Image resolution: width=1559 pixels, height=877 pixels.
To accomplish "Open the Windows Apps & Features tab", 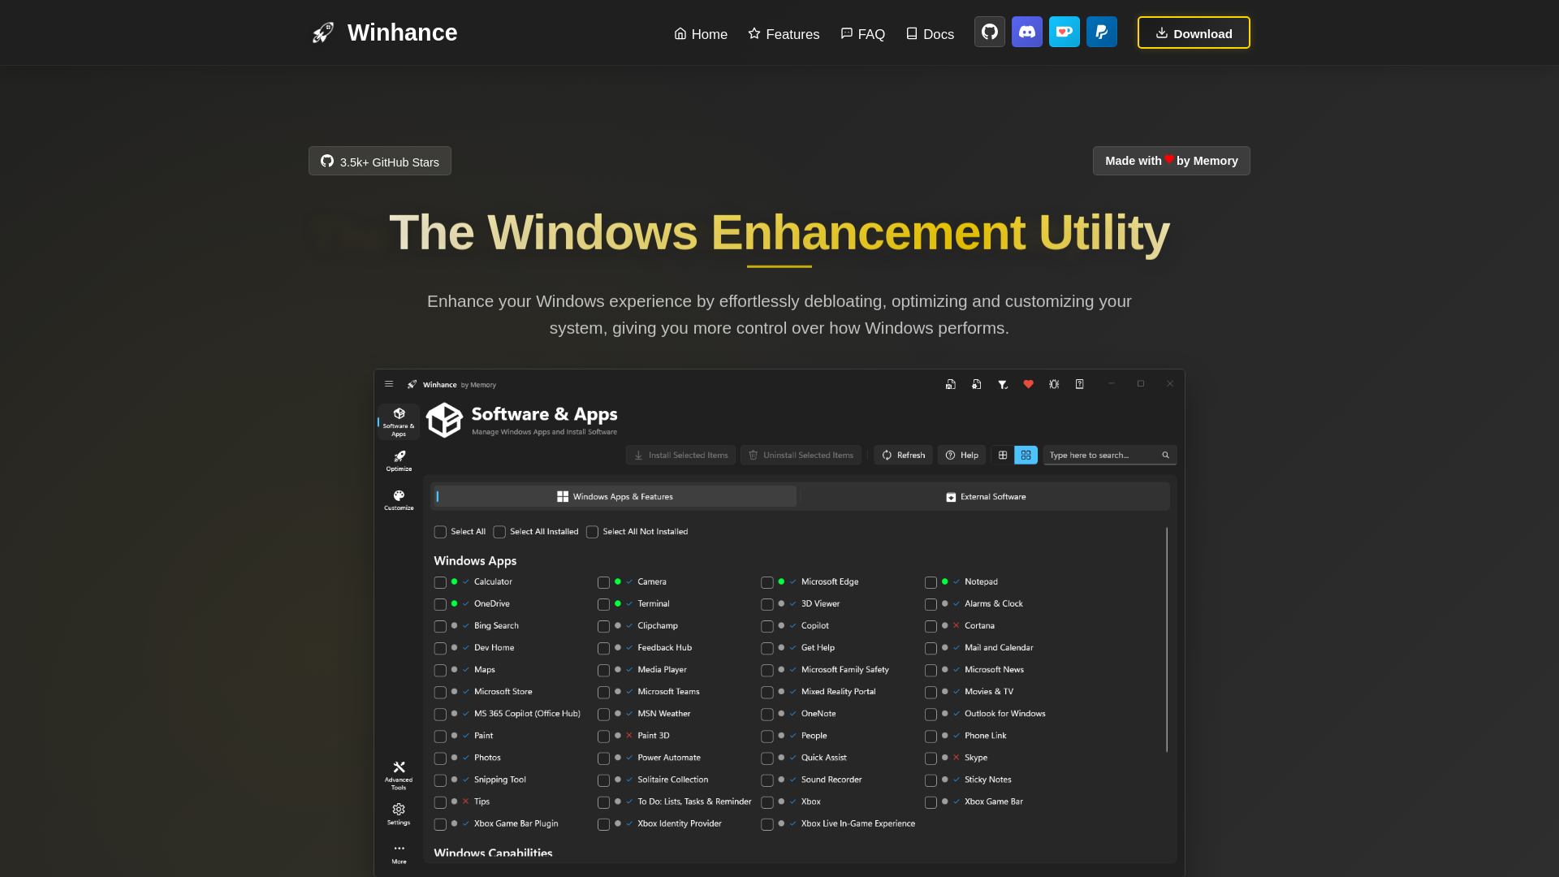I will 615,496.
